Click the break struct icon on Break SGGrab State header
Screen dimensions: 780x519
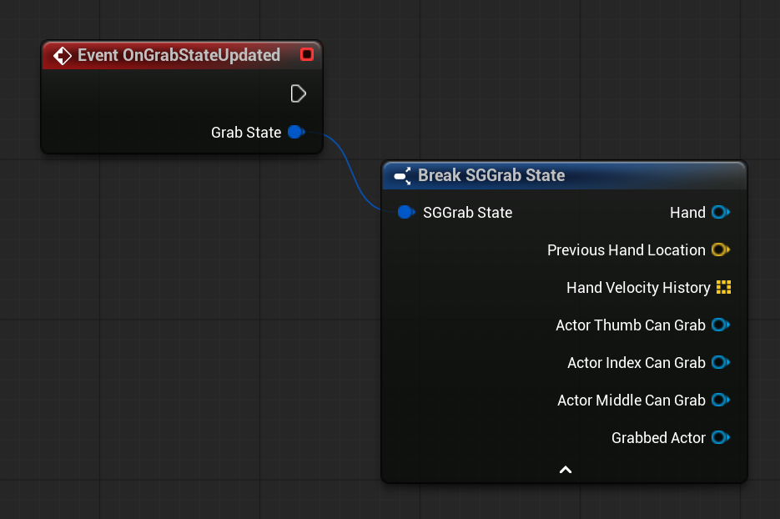402,176
